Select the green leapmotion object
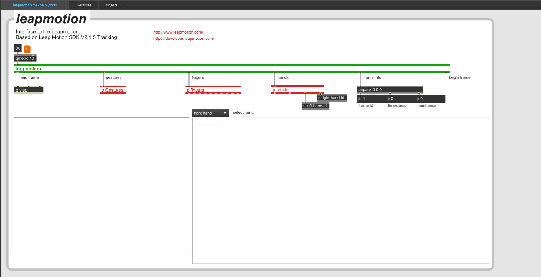The height and width of the screenshot is (277, 541). click(232, 68)
